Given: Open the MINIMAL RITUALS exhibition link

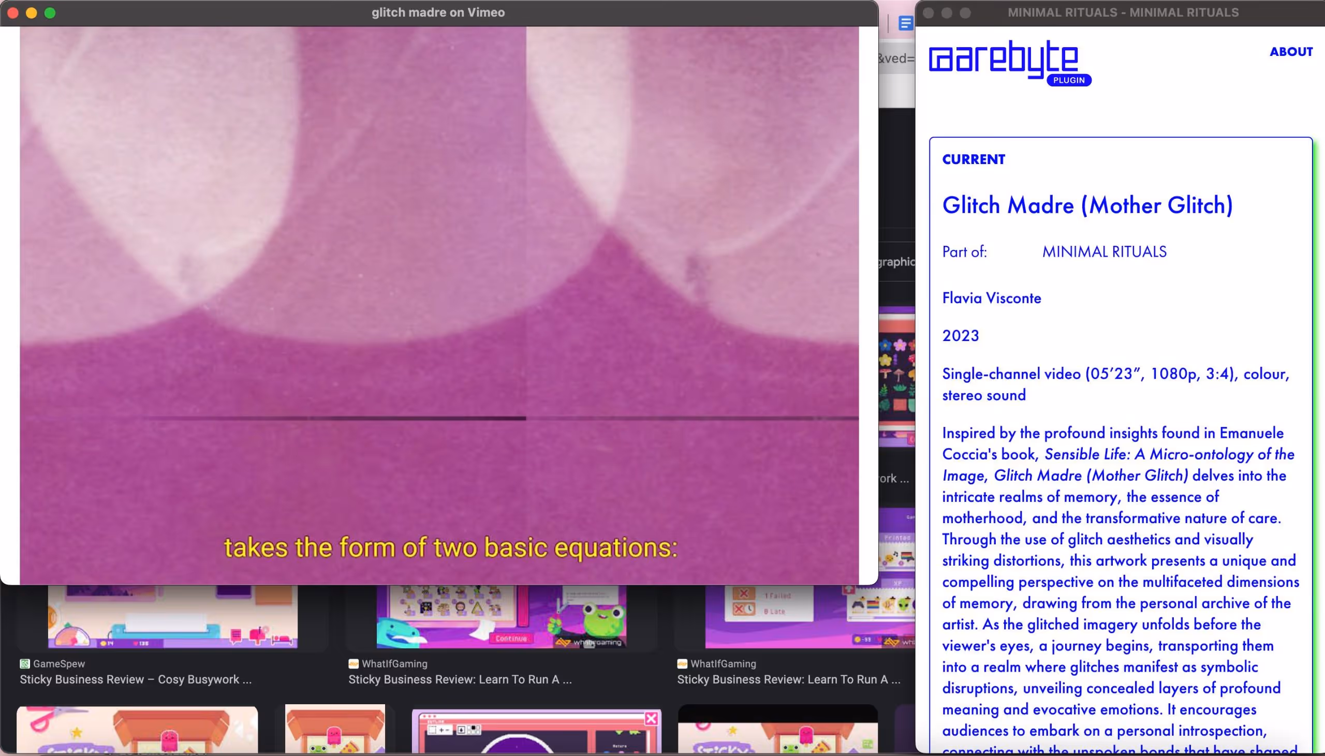Looking at the screenshot, I should 1104,252.
